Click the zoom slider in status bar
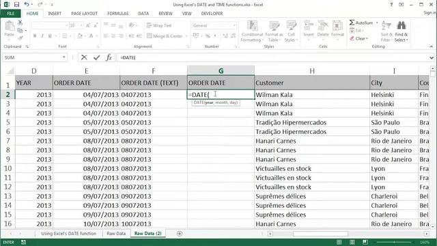The image size is (437, 246). [394, 242]
